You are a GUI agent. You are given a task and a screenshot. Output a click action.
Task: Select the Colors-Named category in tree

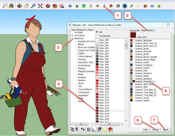[85, 56]
